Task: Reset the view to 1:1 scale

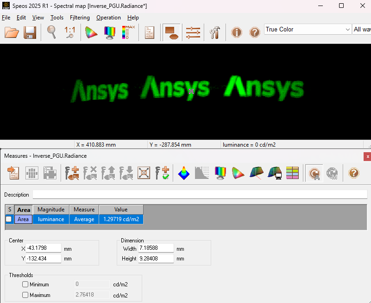Action: pyautogui.click(x=70, y=32)
